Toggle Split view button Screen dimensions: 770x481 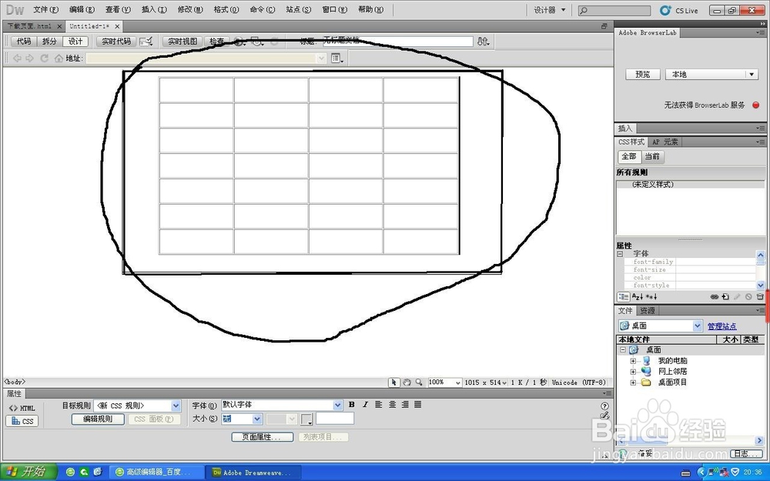click(x=49, y=42)
